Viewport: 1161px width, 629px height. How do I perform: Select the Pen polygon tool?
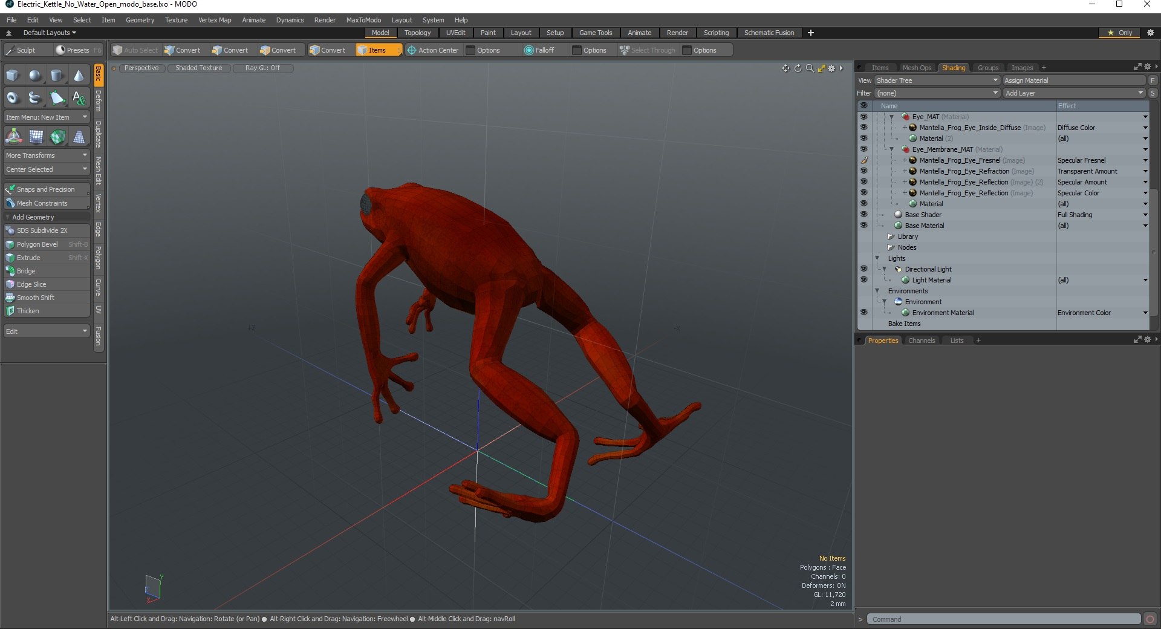(x=57, y=97)
